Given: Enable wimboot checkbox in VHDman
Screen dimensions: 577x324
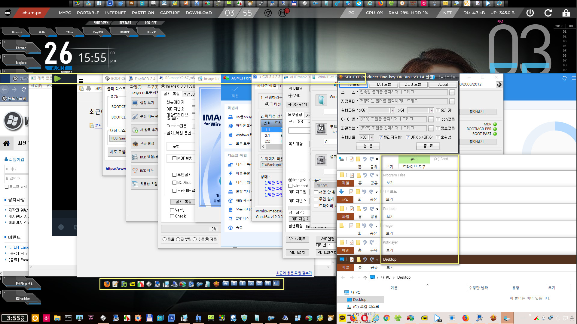Looking at the screenshot, I should tap(291, 186).
